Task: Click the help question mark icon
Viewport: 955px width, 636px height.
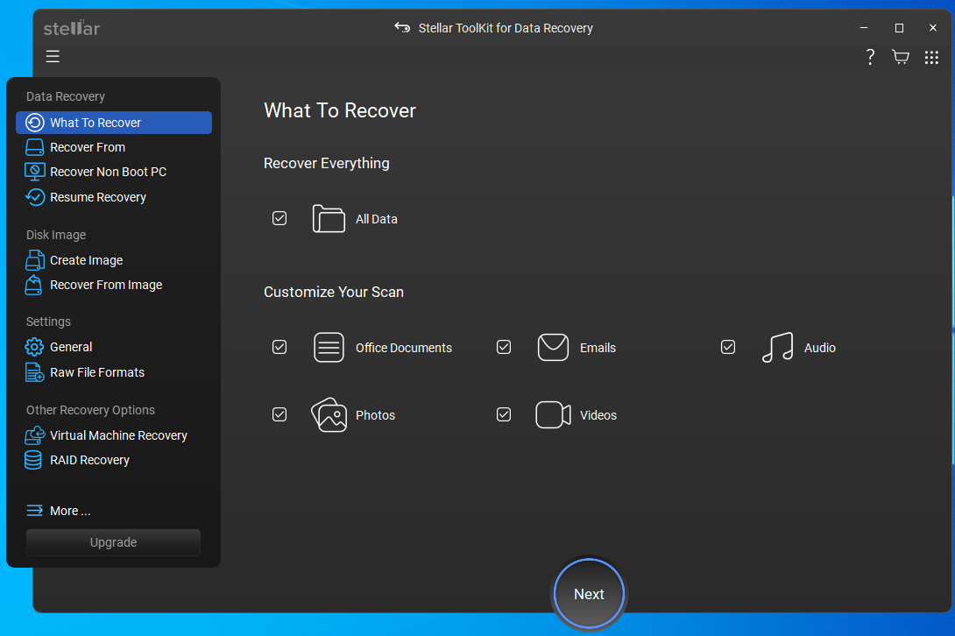Action: pyautogui.click(x=870, y=57)
